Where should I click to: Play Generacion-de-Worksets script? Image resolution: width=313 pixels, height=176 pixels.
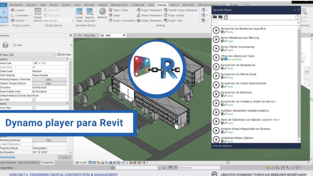coord(216,94)
